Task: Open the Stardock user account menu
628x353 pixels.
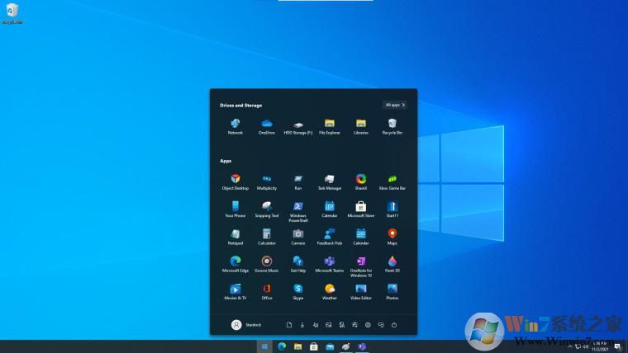Action: [x=237, y=325]
